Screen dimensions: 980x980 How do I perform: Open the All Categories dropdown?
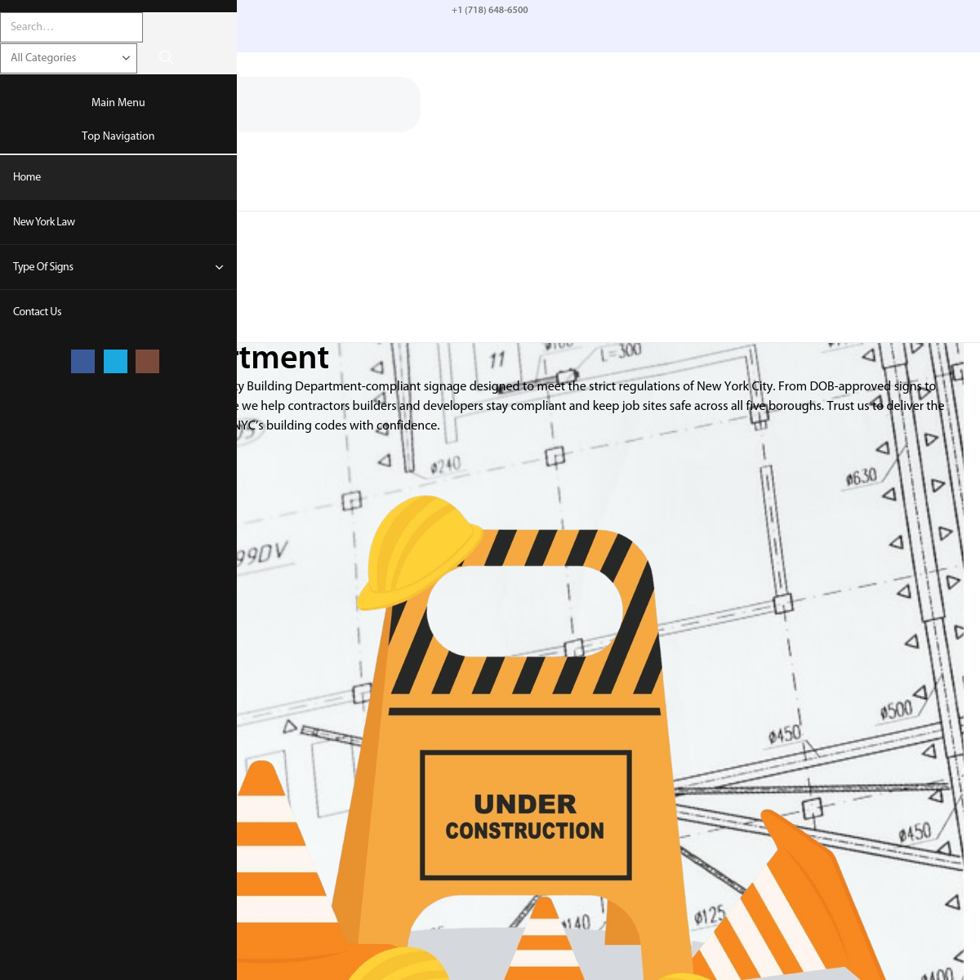(x=69, y=58)
